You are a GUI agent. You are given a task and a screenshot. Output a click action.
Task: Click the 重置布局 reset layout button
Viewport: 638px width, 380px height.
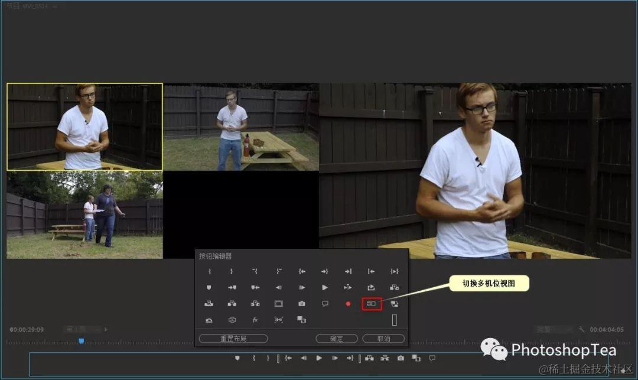[233, 339]
